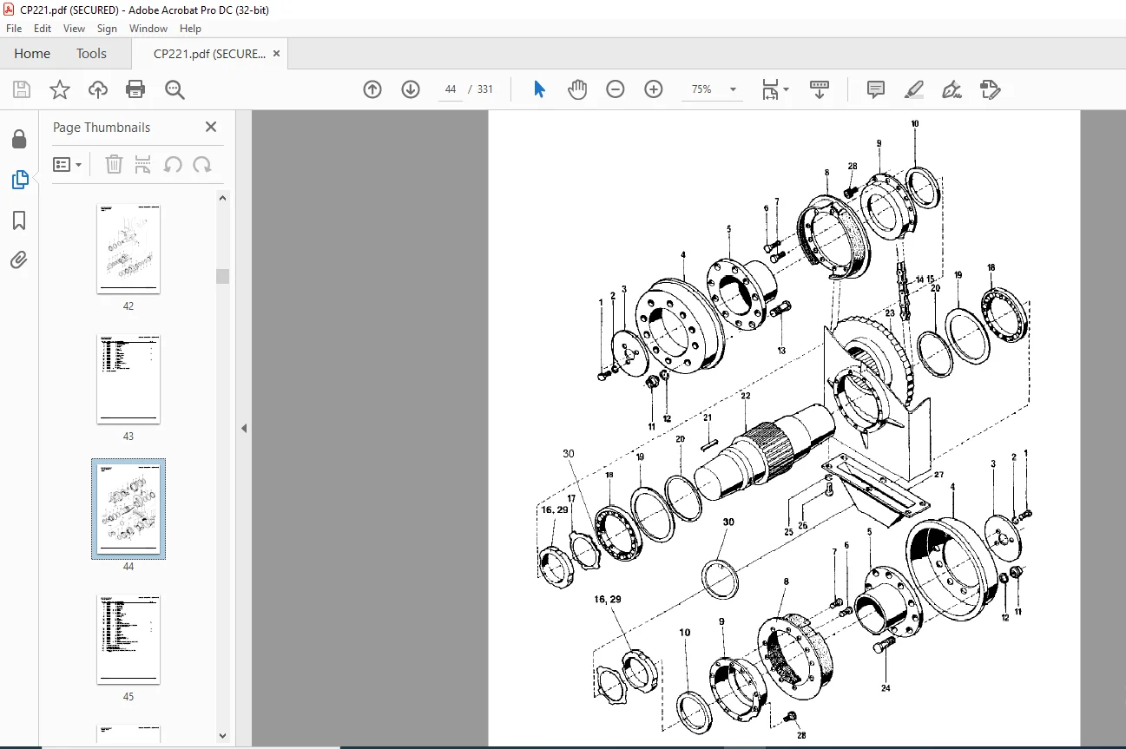Open the fit page options icon
Image resolution: width=1126 pixels, height=749 pixels.
pos(774,89)
